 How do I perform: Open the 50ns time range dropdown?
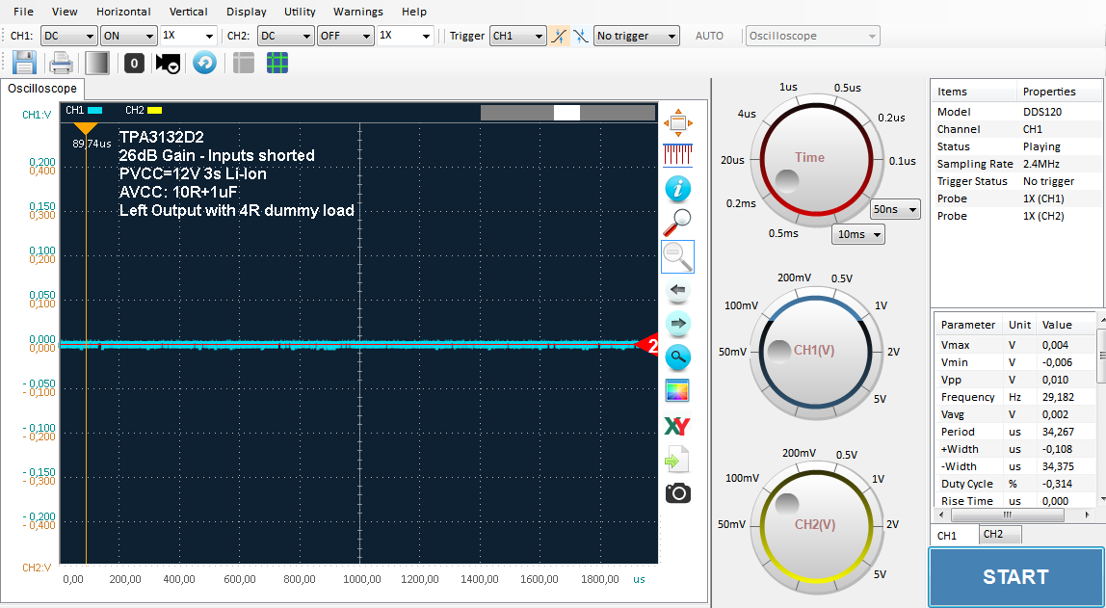coord(895,209)
